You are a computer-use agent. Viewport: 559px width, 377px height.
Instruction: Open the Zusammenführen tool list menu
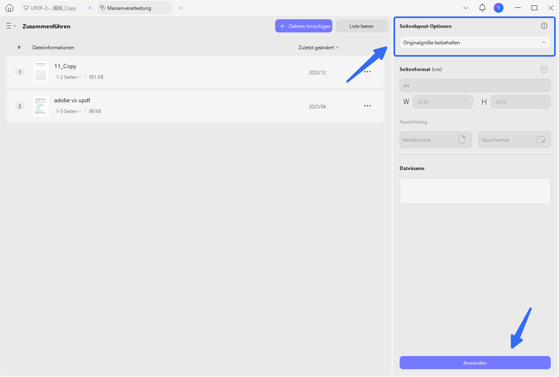(x=11, y=26)
